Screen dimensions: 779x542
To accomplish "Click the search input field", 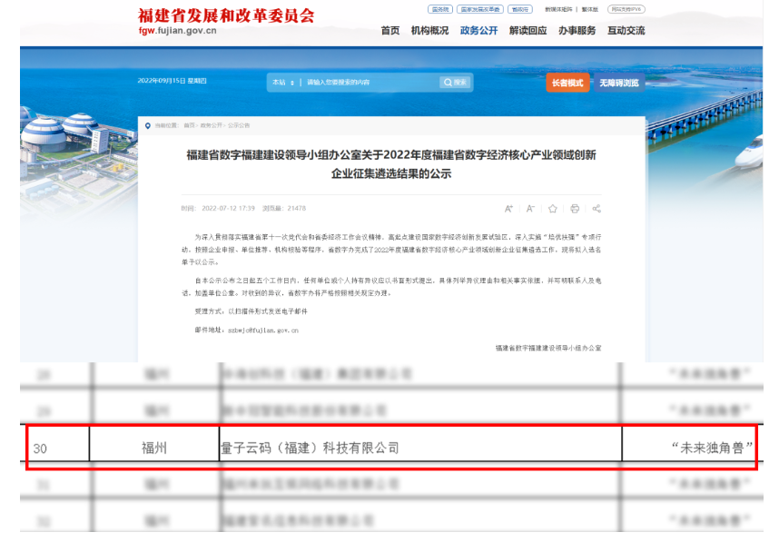I will (370, 83).
